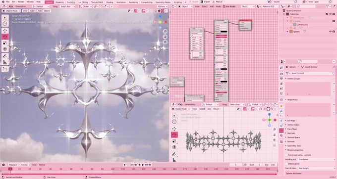Click the zoom magnifier gizmo in the large camera viewport
The height and width of the screenshot is (179, 337).
click(x=165, y=32)
